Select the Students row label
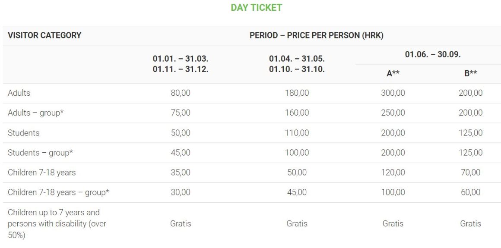The width and height of the screenshot is (501, 248). (x=23, y=133)
